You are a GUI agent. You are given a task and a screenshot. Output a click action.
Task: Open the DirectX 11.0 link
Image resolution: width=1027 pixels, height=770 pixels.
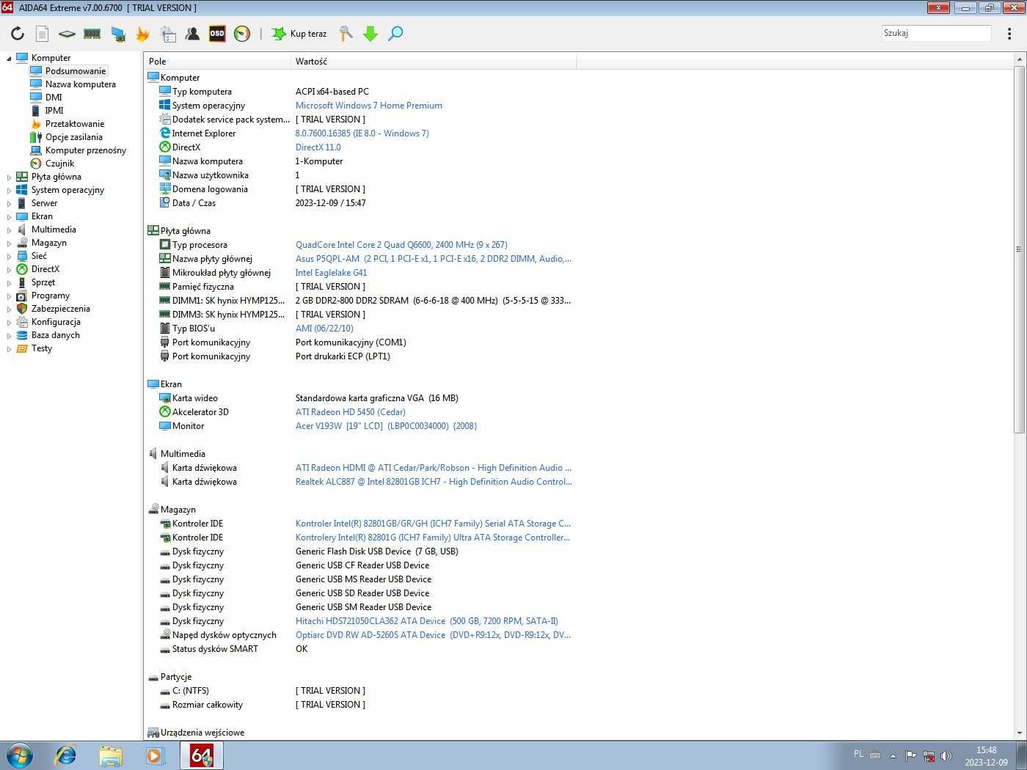click(x=318, y=147)
